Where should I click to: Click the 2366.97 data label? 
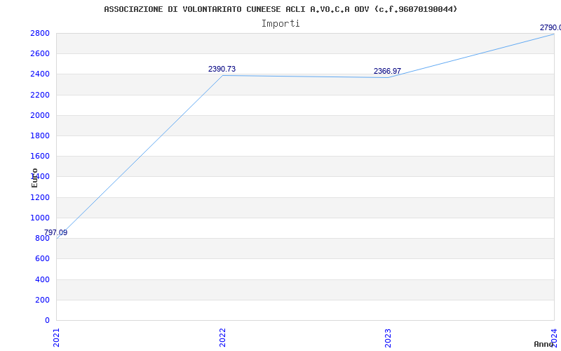(387, 72)
